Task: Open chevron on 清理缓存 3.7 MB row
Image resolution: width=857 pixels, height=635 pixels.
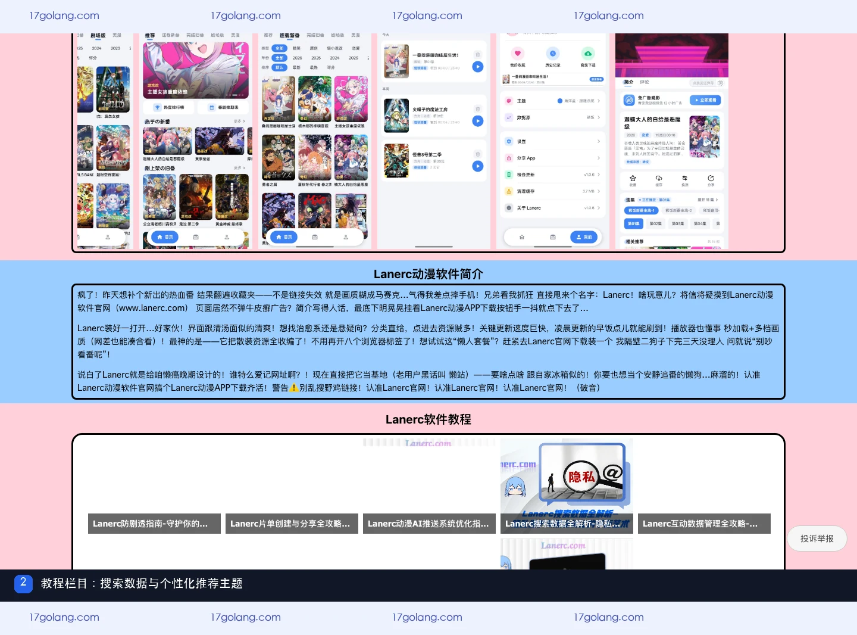Action: click(x=598, y=191)
